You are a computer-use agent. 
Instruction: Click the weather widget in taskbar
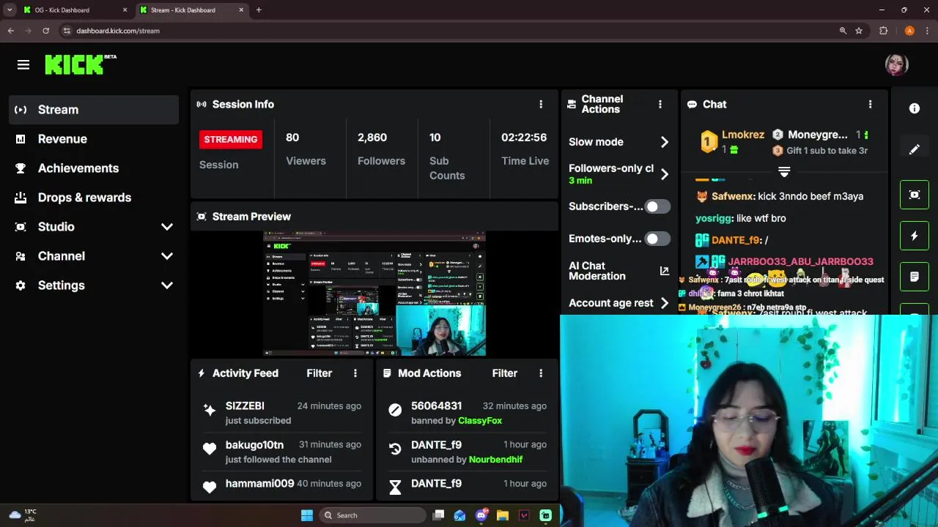[22, 515]
